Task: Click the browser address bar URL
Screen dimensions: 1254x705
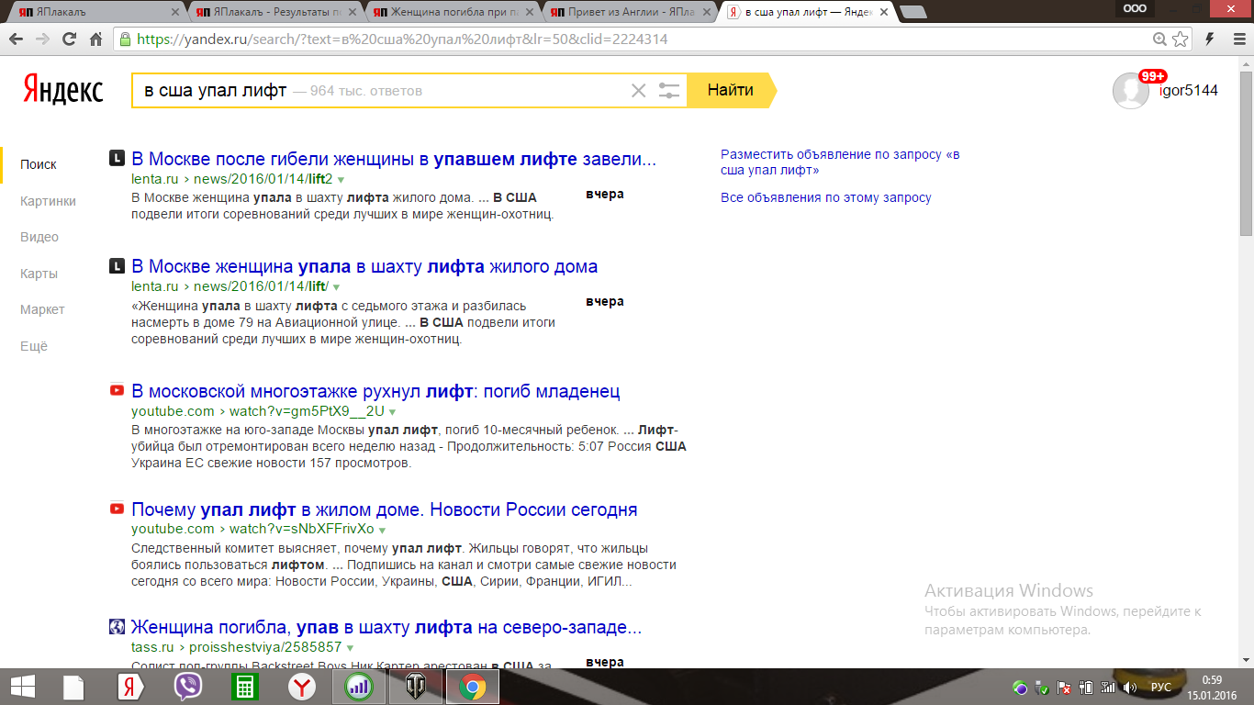Action: point(402,39)
